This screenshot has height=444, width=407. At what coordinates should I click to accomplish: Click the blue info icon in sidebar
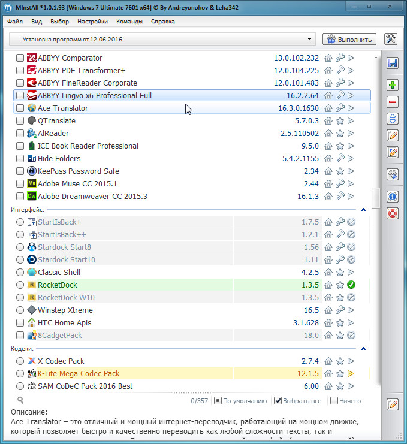[393, 196]
